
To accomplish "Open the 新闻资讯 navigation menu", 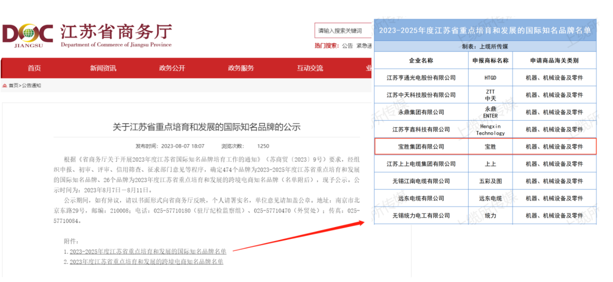I will coord(103,68).
